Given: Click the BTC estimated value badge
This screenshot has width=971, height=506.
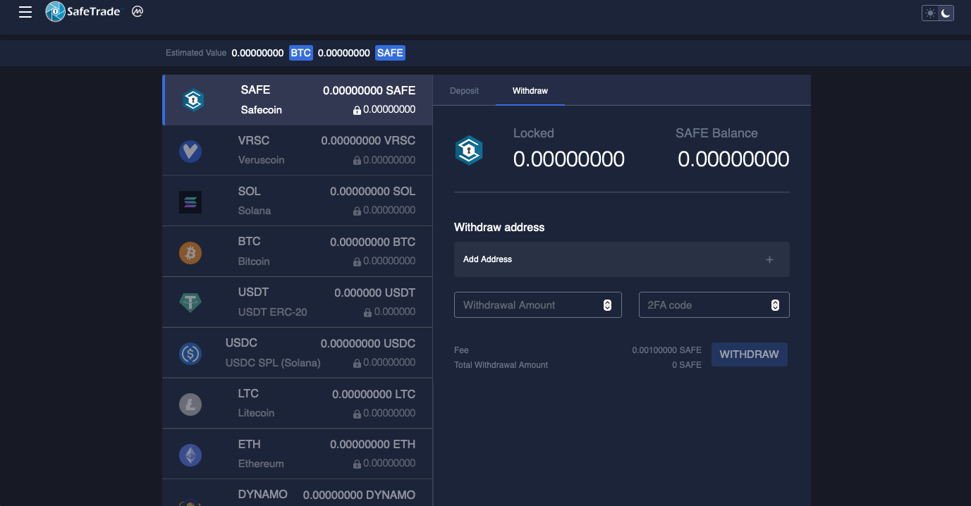Looking at the screenshot, I should 300,52.
